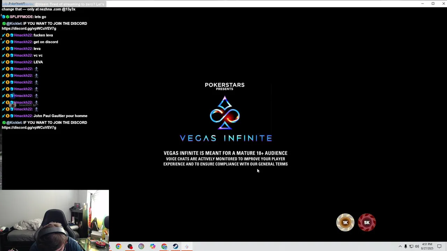
Task: Click the 1K poker chip
Action: [x=345, y=222]
